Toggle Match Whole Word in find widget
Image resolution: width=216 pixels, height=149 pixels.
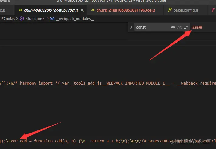pyautogui.click(x=180, y=27)
